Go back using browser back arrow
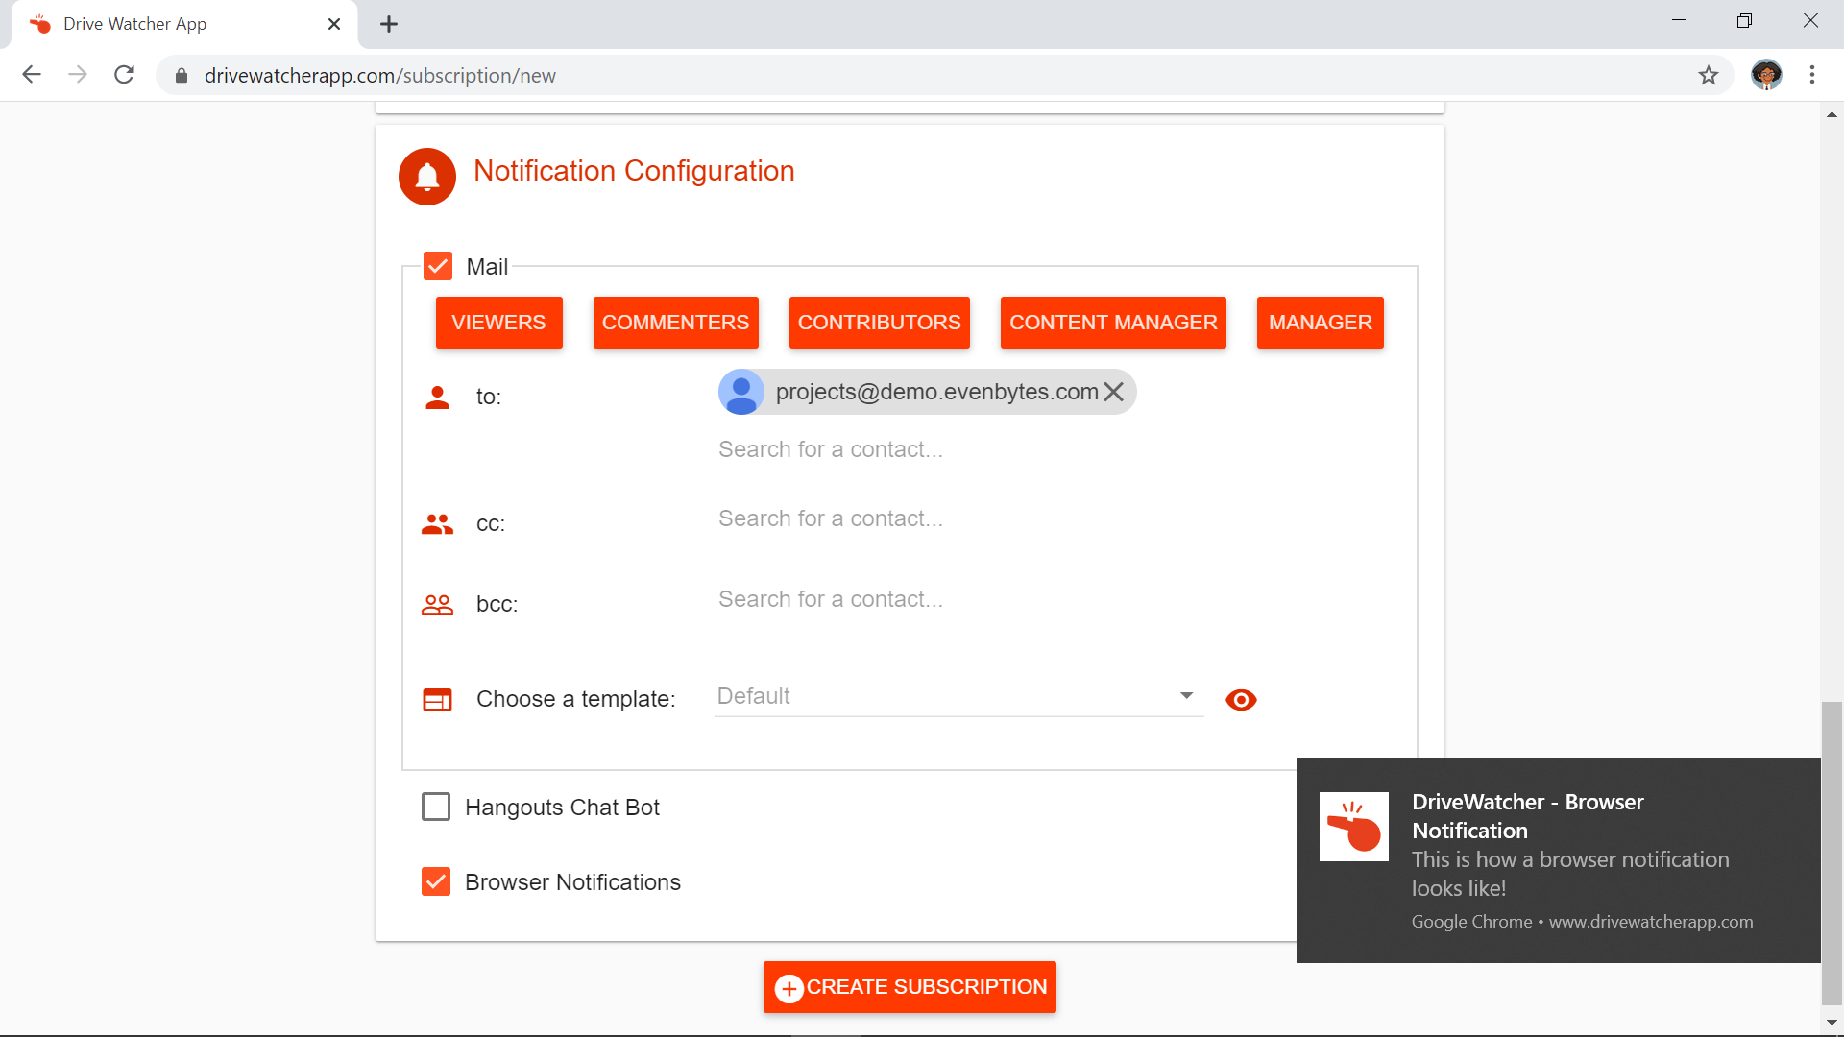 (32, 75)
